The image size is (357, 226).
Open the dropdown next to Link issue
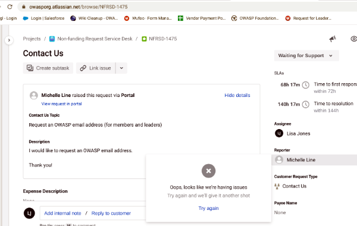121,68
